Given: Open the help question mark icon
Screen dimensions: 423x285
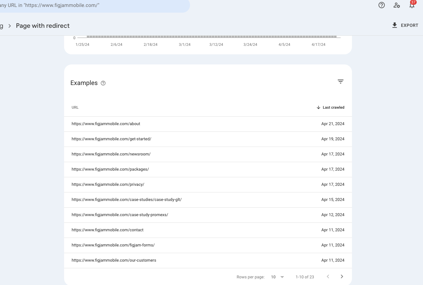Looking at the screenshot, I should point(382,5).
